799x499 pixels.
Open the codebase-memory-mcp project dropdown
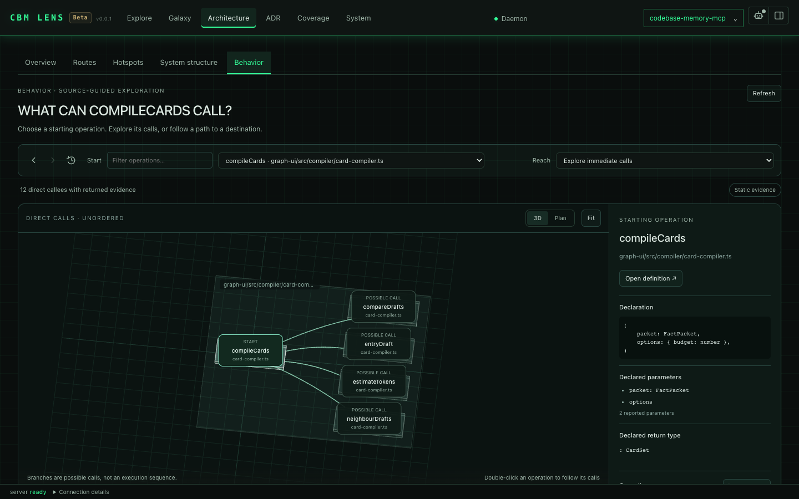[693, 18]
